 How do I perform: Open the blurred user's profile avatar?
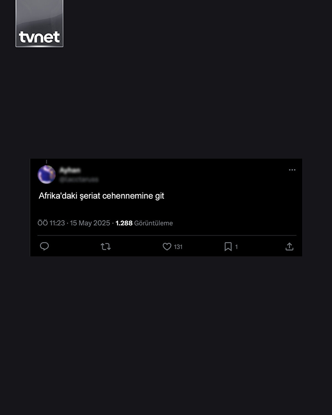[x=46, y=175]
